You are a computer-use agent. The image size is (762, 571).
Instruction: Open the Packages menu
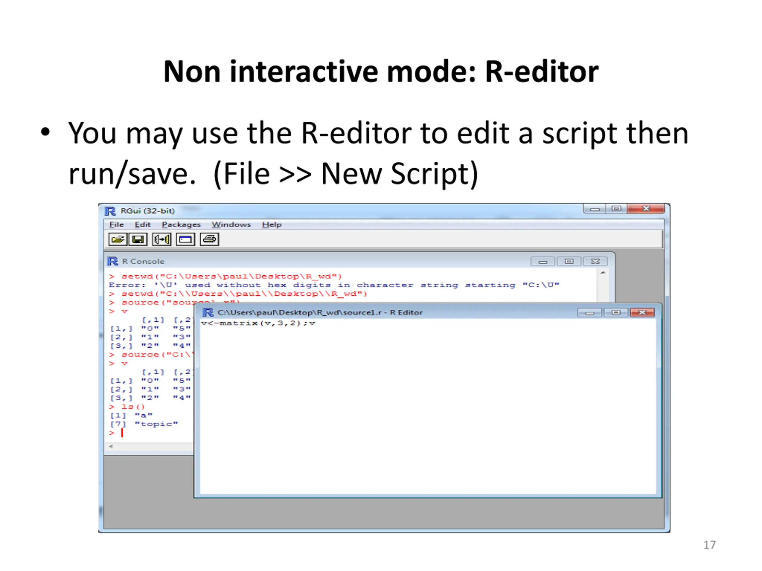[x=181, y=225]
